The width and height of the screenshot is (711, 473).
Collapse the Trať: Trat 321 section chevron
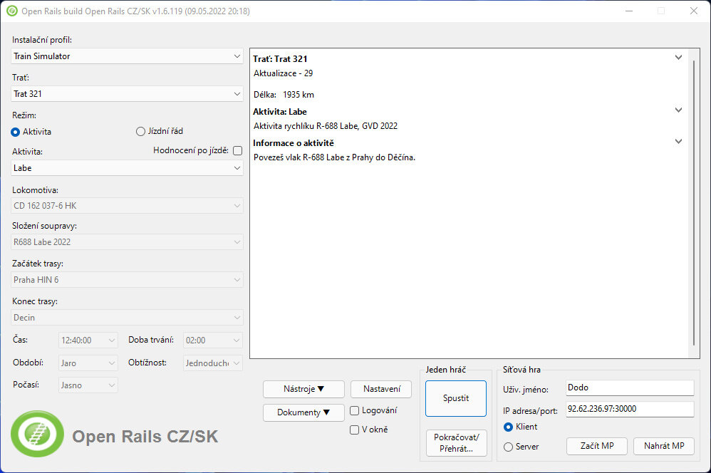pos(678,58)
